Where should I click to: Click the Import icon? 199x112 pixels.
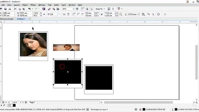49,9
